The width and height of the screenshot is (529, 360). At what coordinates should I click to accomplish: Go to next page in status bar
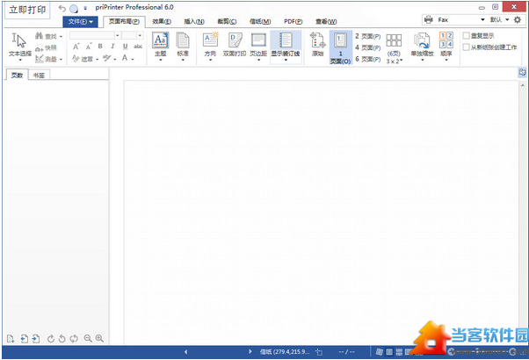[x=250, y=352]
